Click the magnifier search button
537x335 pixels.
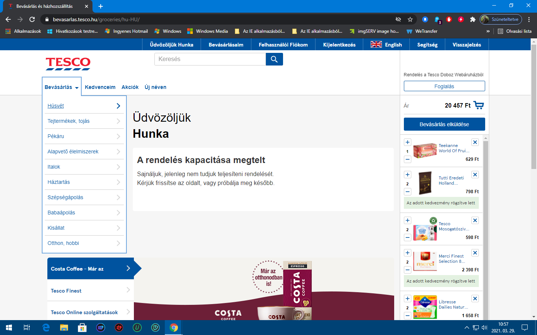click(x=274, y=59)
